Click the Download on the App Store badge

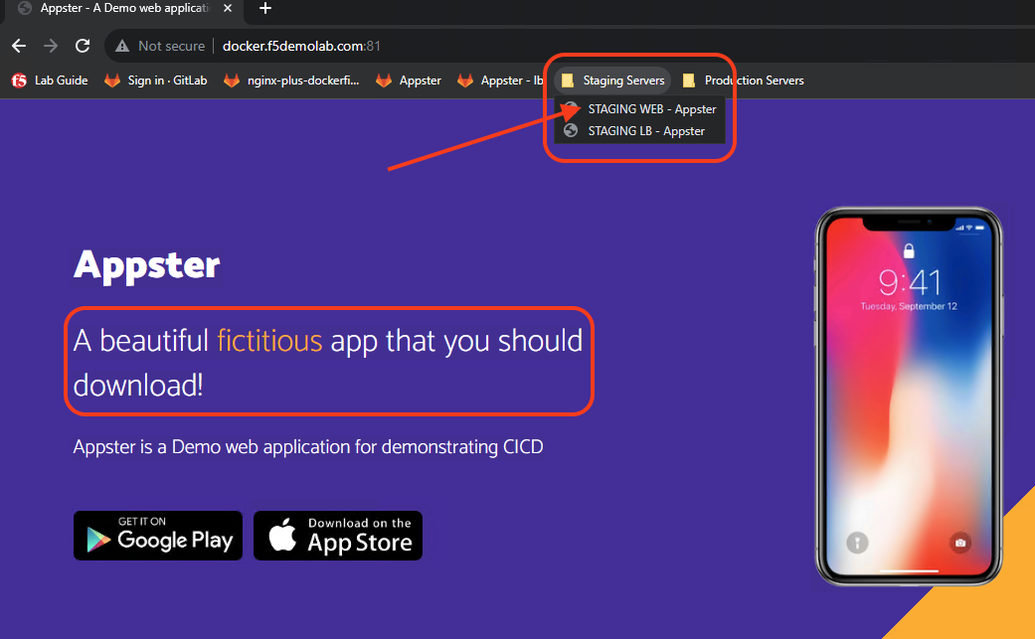point(338,536)
